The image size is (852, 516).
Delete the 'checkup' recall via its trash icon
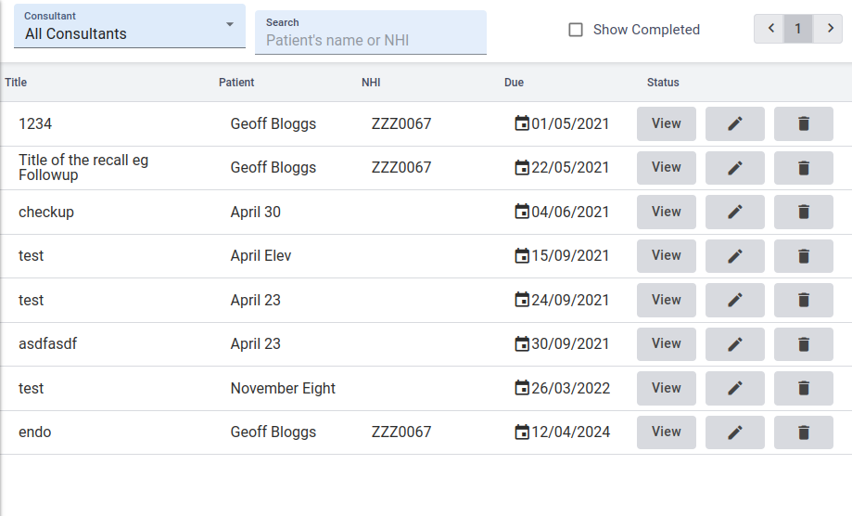pos(803,212)
